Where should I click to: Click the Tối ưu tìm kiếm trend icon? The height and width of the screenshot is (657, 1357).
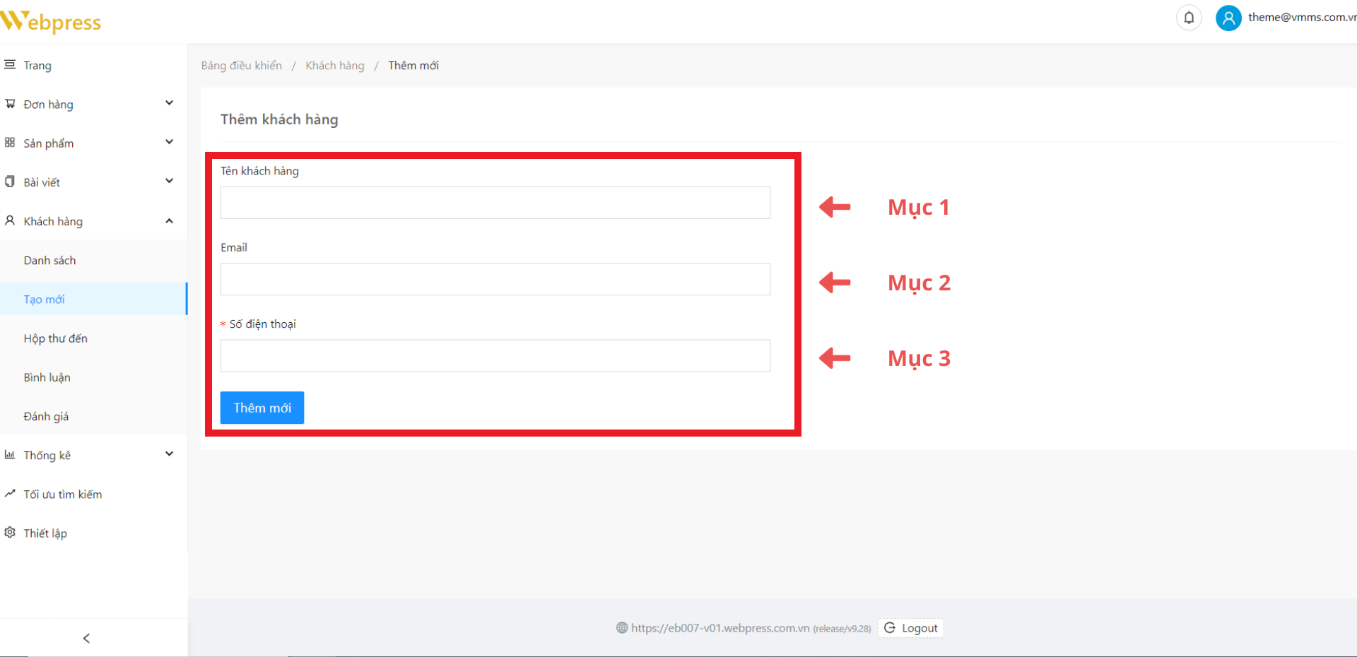pyautogui.click(x=10, y=494)
